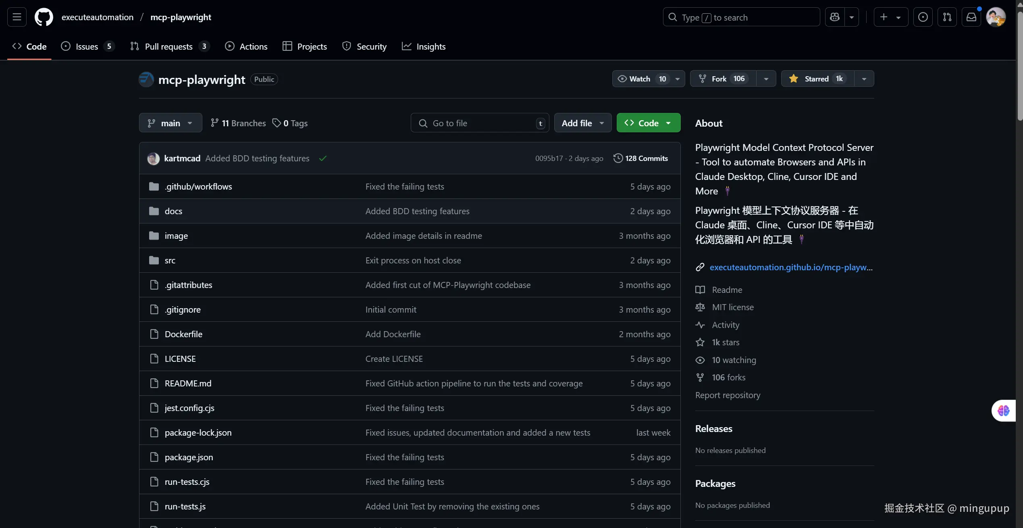
Task: Expand the main branch selector dropdown
Action: (170, 123)
